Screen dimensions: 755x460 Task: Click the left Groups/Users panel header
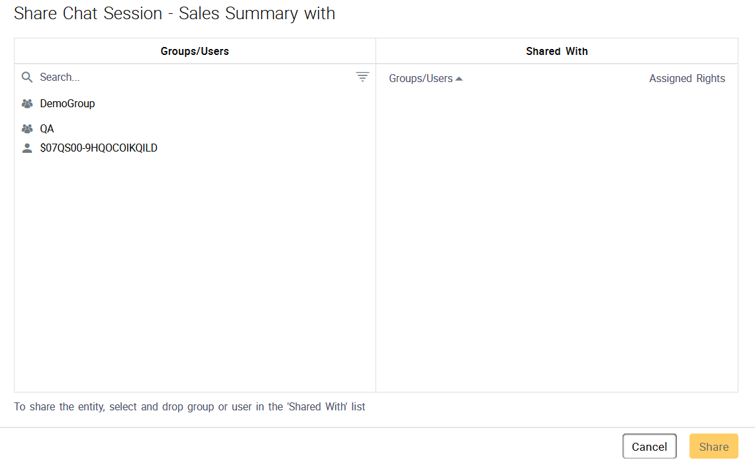click(195, 51)
